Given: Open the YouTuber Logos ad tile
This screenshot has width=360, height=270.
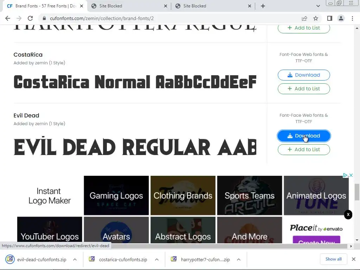Looking at the screenshot, I should 50,230.
